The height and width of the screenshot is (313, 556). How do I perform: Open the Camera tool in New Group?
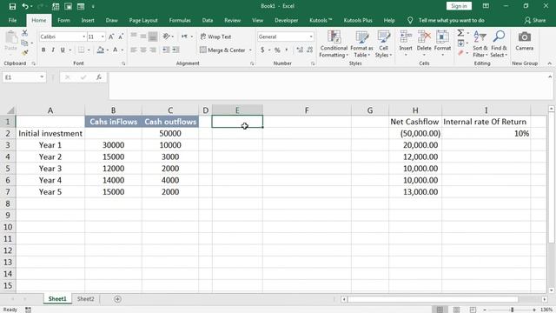(525, 41)
